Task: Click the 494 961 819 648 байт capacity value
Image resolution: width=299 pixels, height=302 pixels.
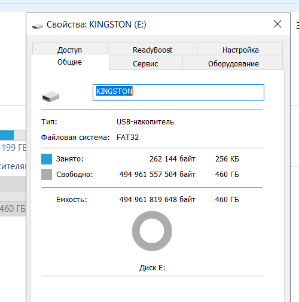Action: point(157,200)
